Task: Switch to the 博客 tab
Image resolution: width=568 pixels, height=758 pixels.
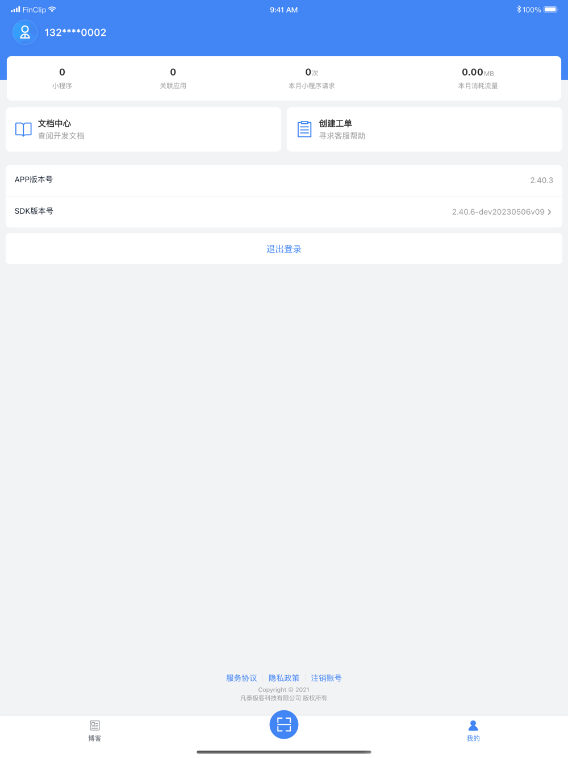Action: [x=95, y=731]
